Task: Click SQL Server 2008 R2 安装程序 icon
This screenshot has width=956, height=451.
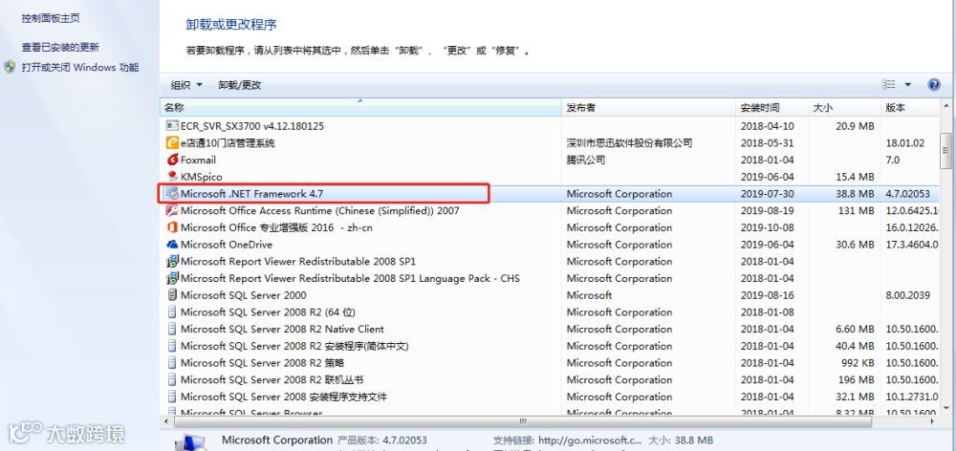Action: (x=172, y=346)
